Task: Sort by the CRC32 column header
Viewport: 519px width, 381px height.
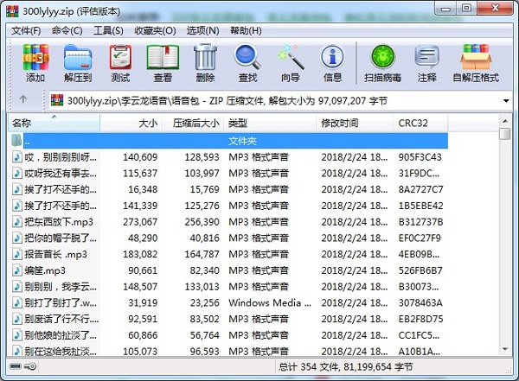Action: pyautogui.click(x=420, y=123)
